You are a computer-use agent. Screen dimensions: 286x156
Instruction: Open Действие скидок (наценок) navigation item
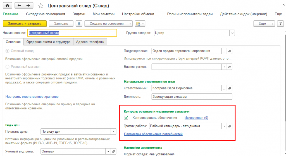[244, 14]
